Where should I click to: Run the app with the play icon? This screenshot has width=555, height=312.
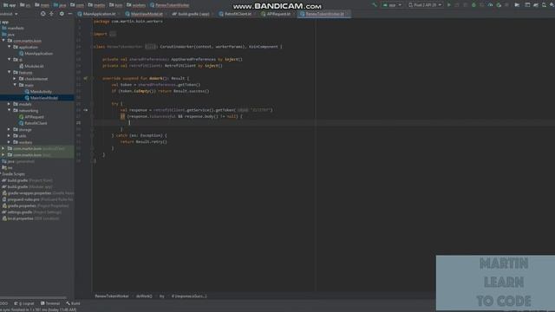(449, 5)
